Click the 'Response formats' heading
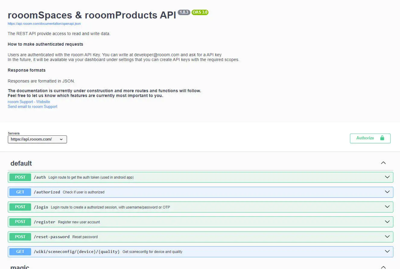This screenshot has width=400, height=269. pos(27,70)
